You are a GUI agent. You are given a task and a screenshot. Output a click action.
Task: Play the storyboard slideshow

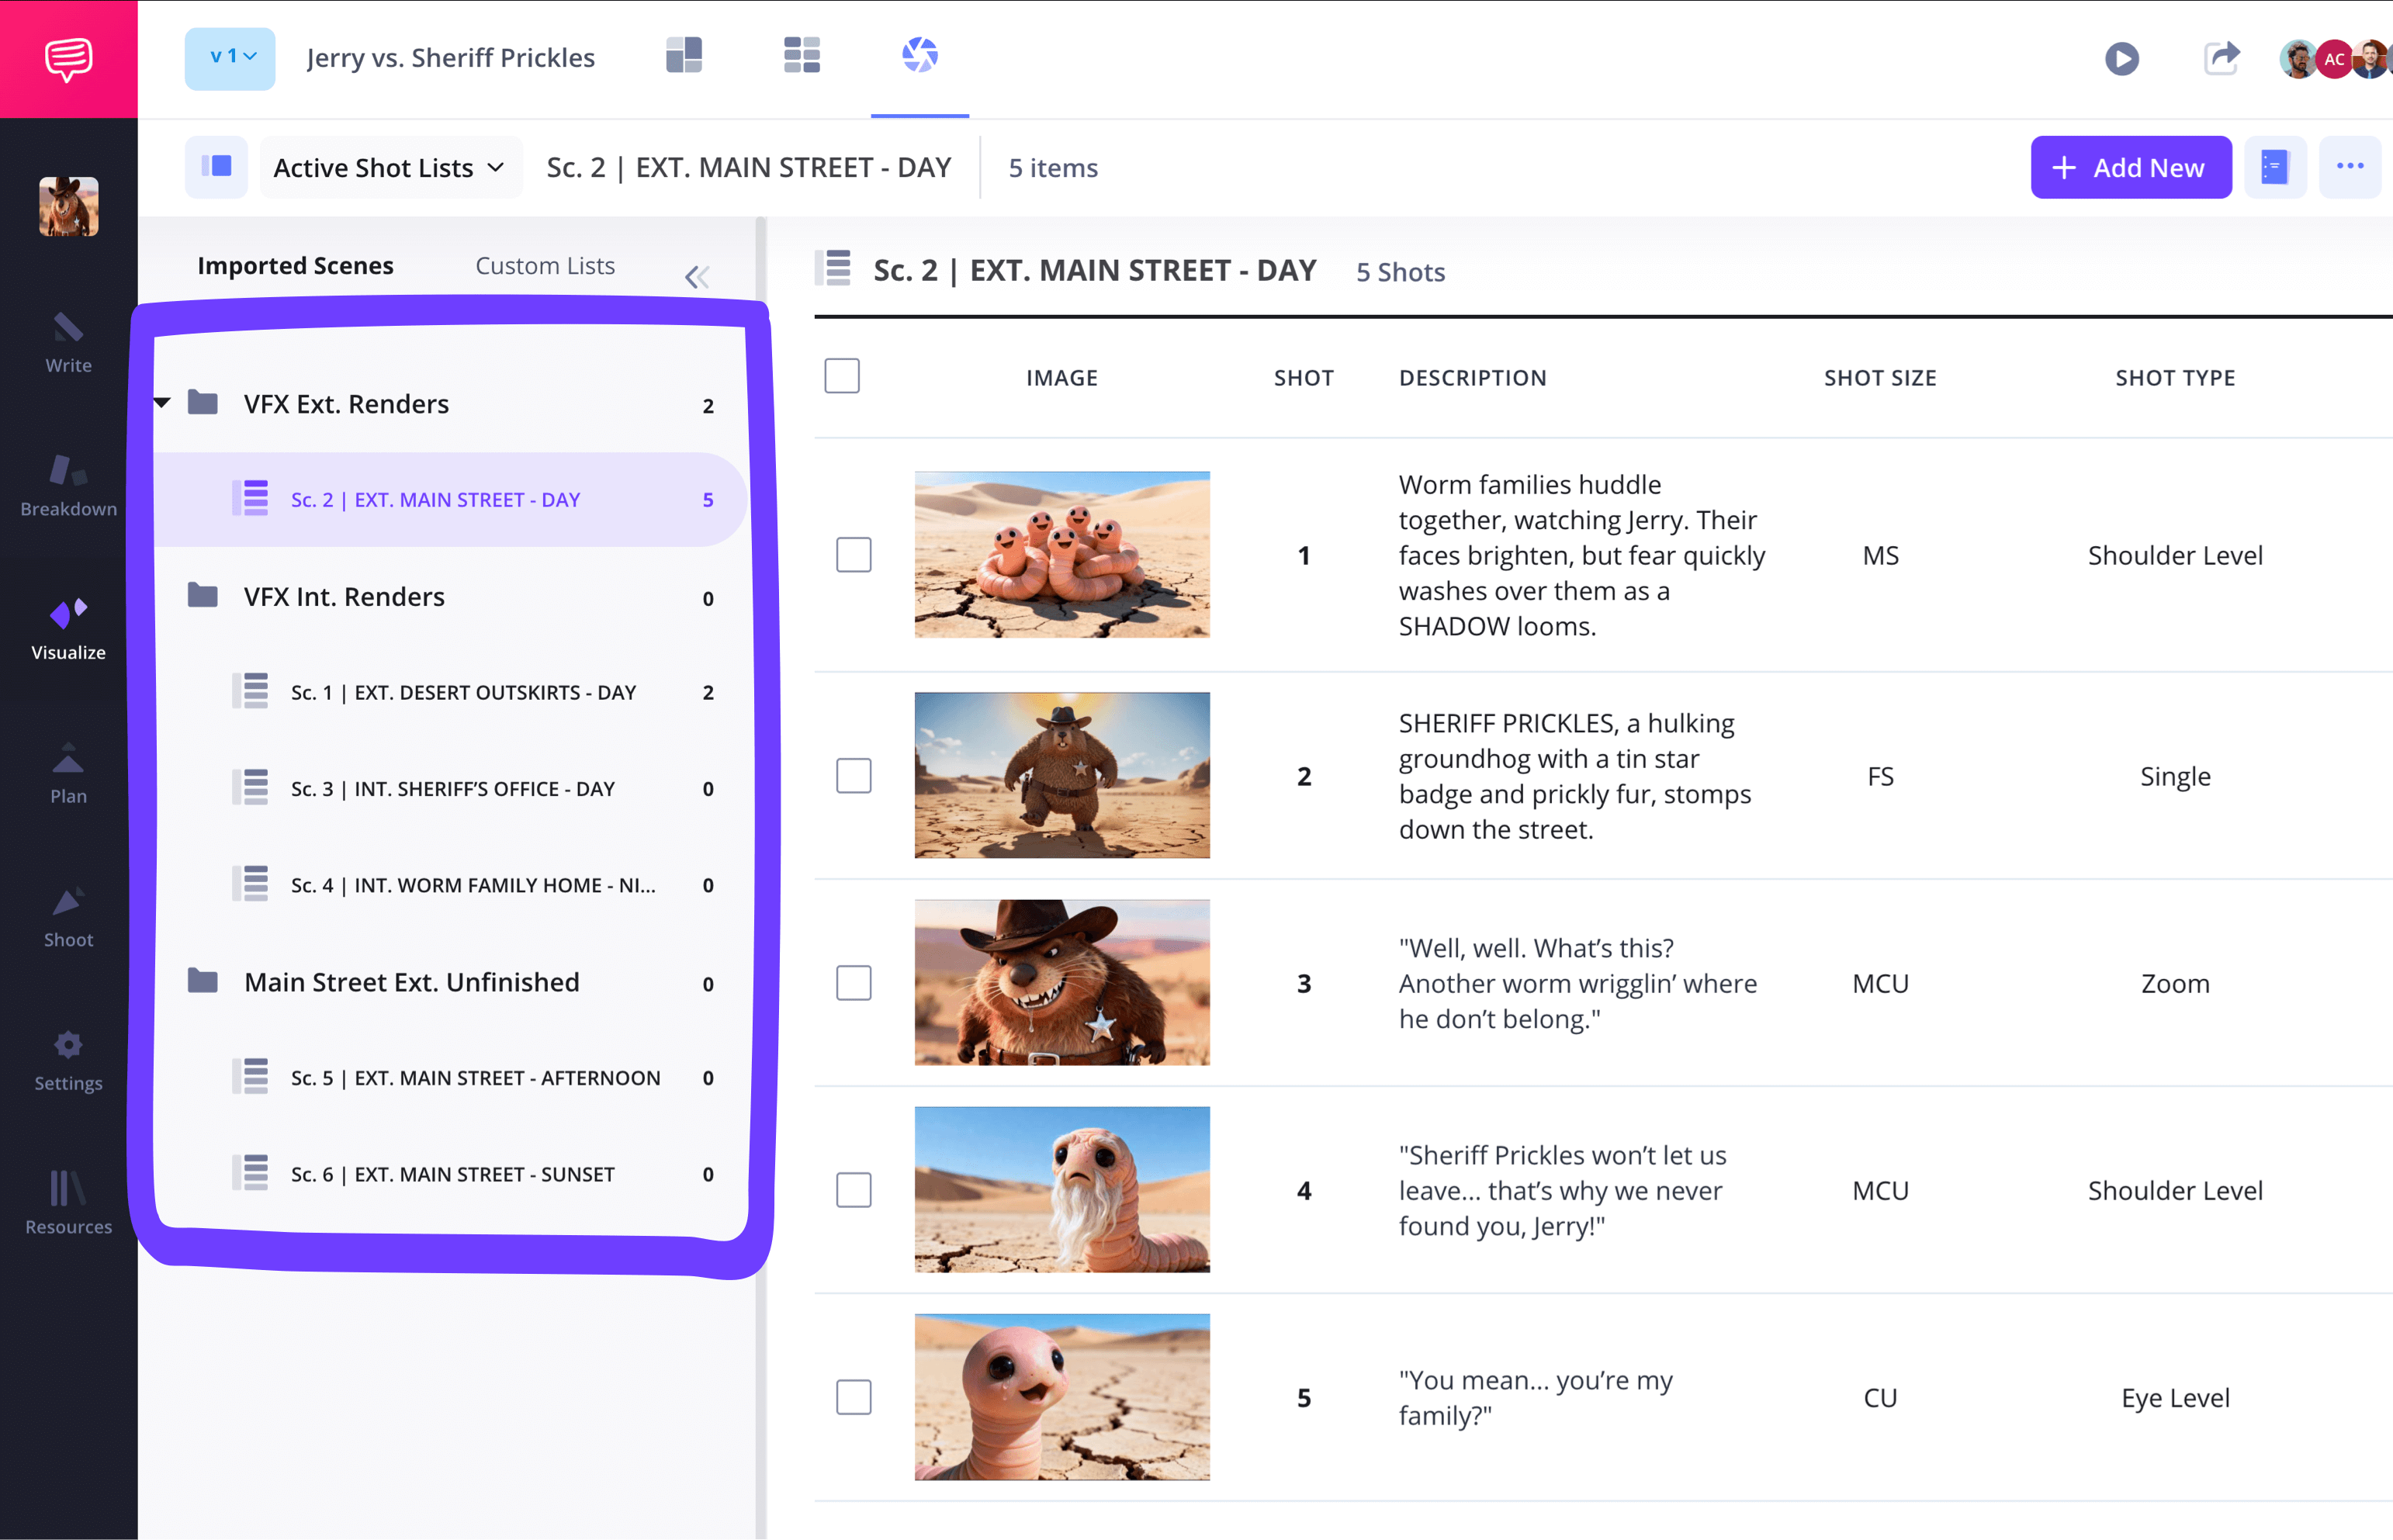[2121, 59]
